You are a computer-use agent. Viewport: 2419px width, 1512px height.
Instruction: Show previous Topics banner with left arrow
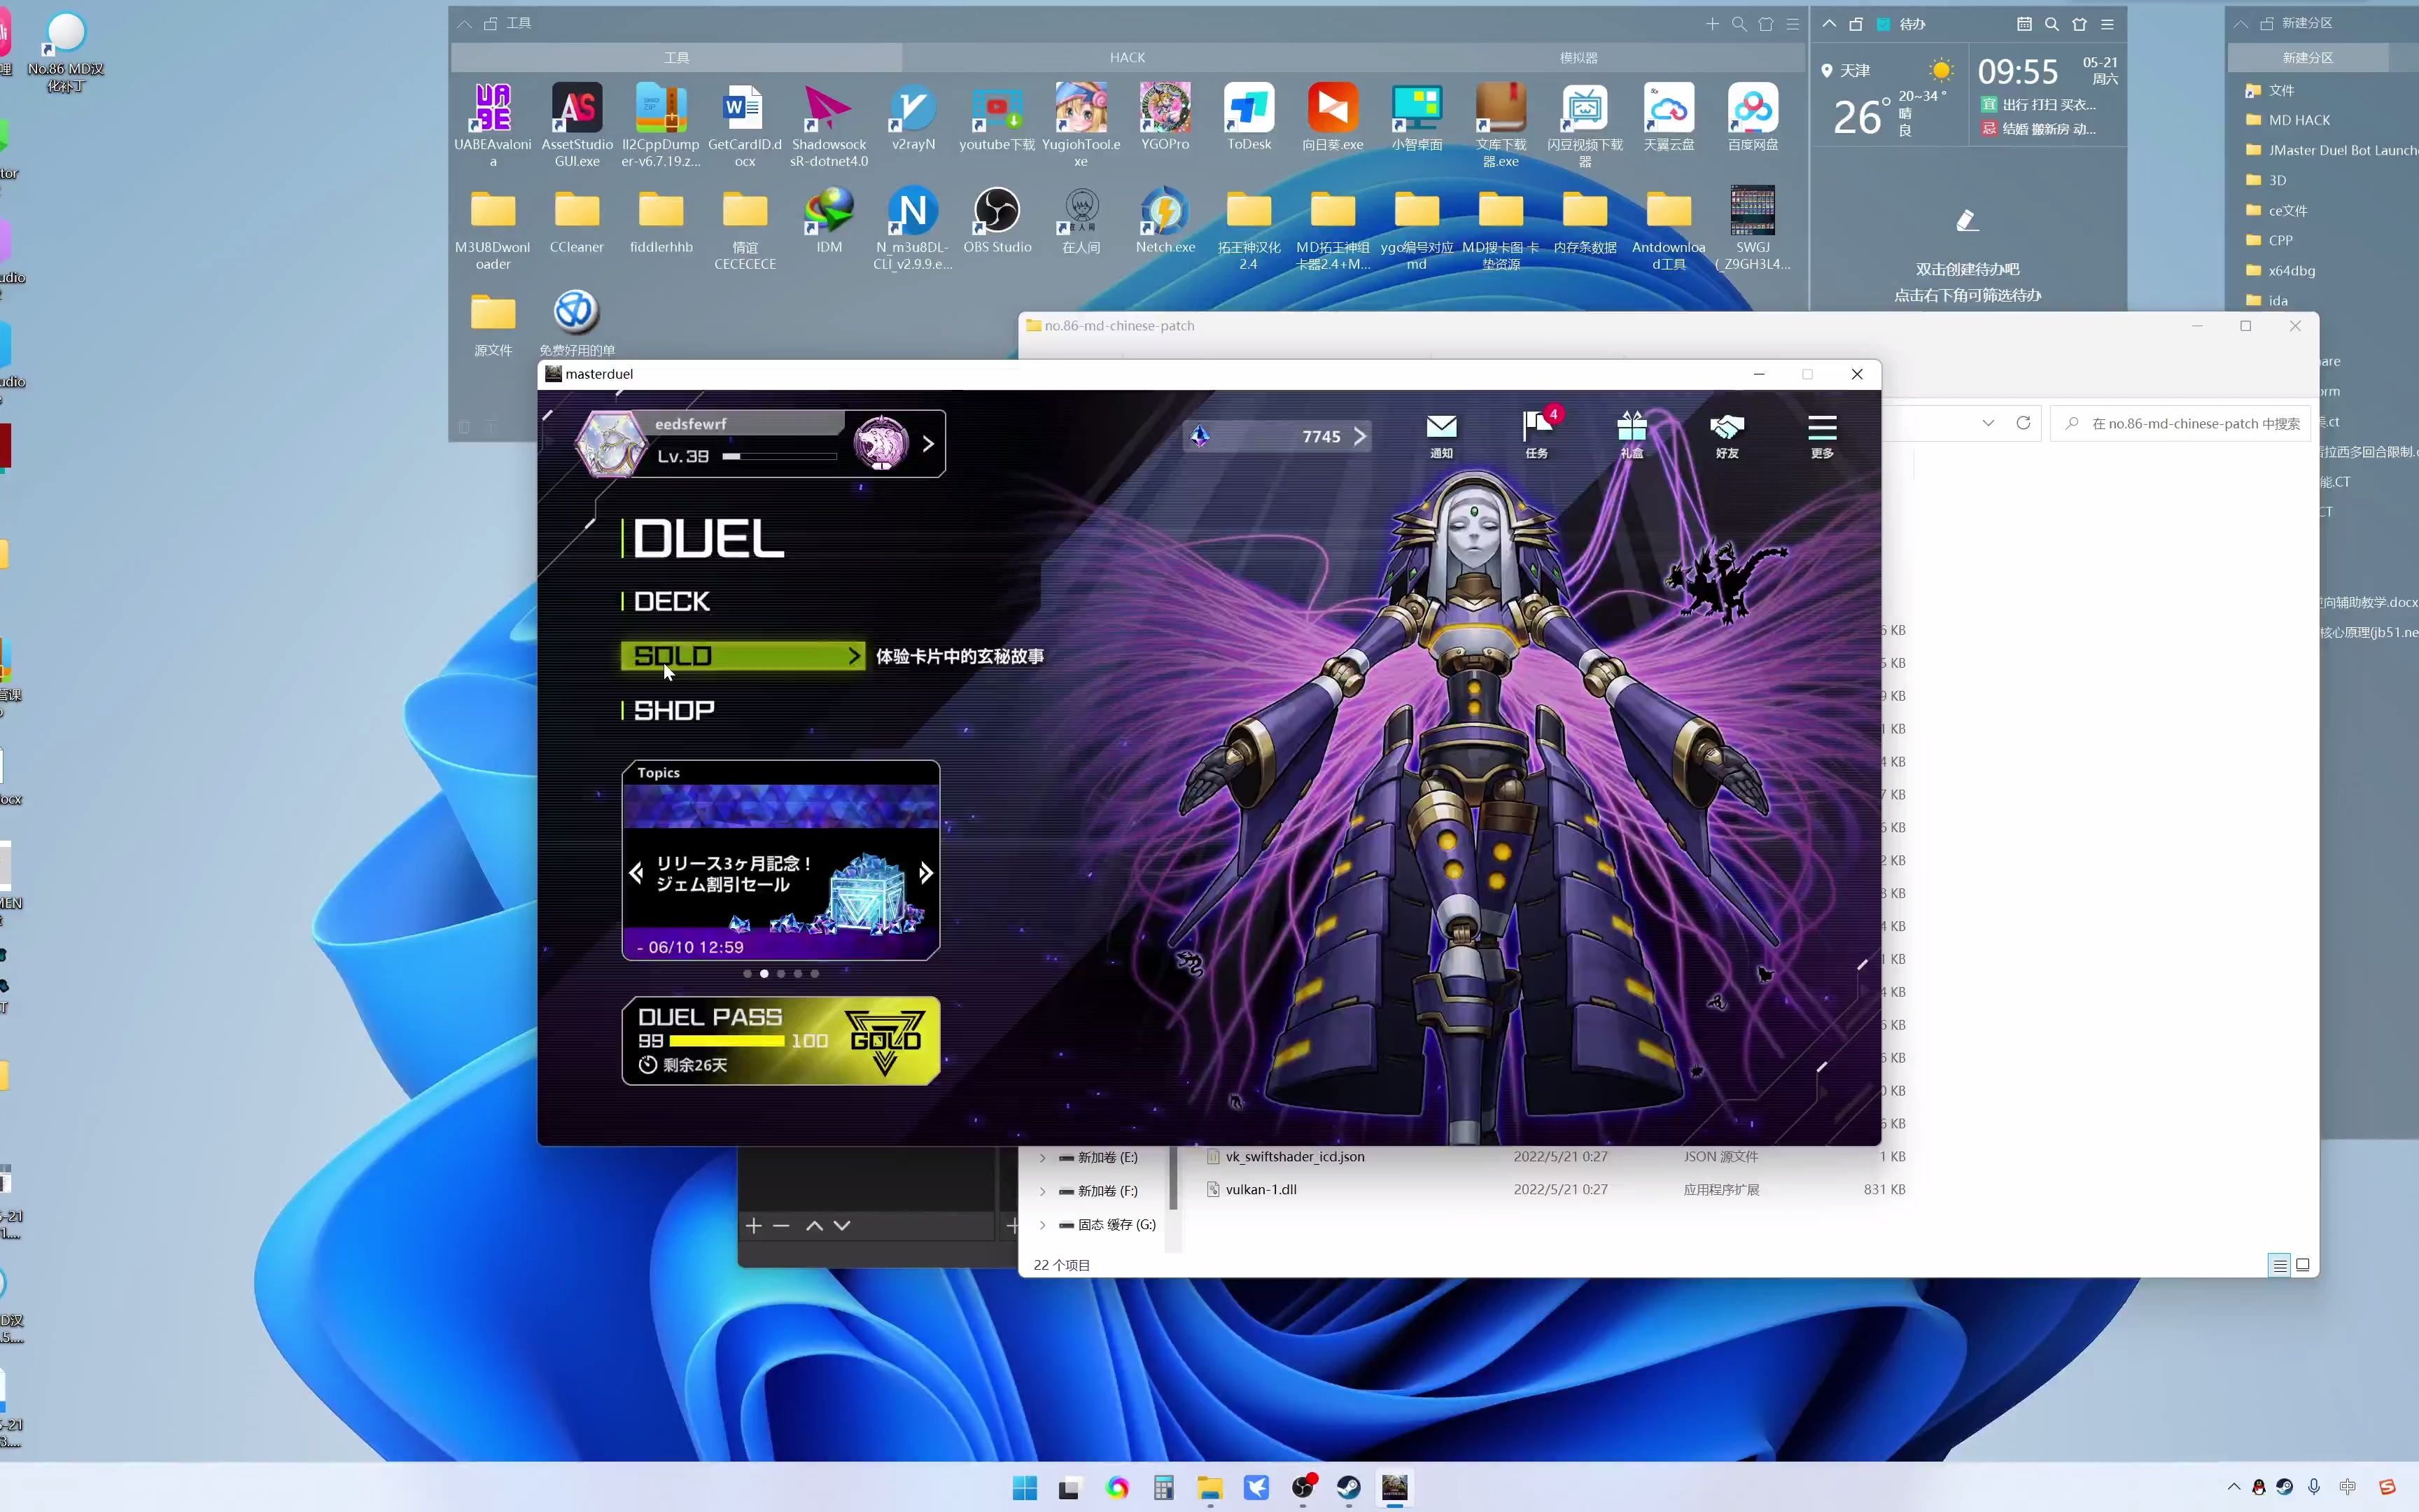pos(636,873)
